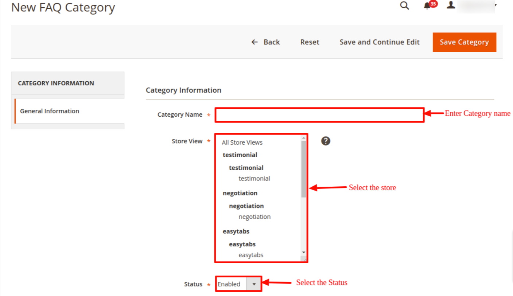
Task: Click the Store View help question icon
Action: pyautogui.click(x=326, y=141)
